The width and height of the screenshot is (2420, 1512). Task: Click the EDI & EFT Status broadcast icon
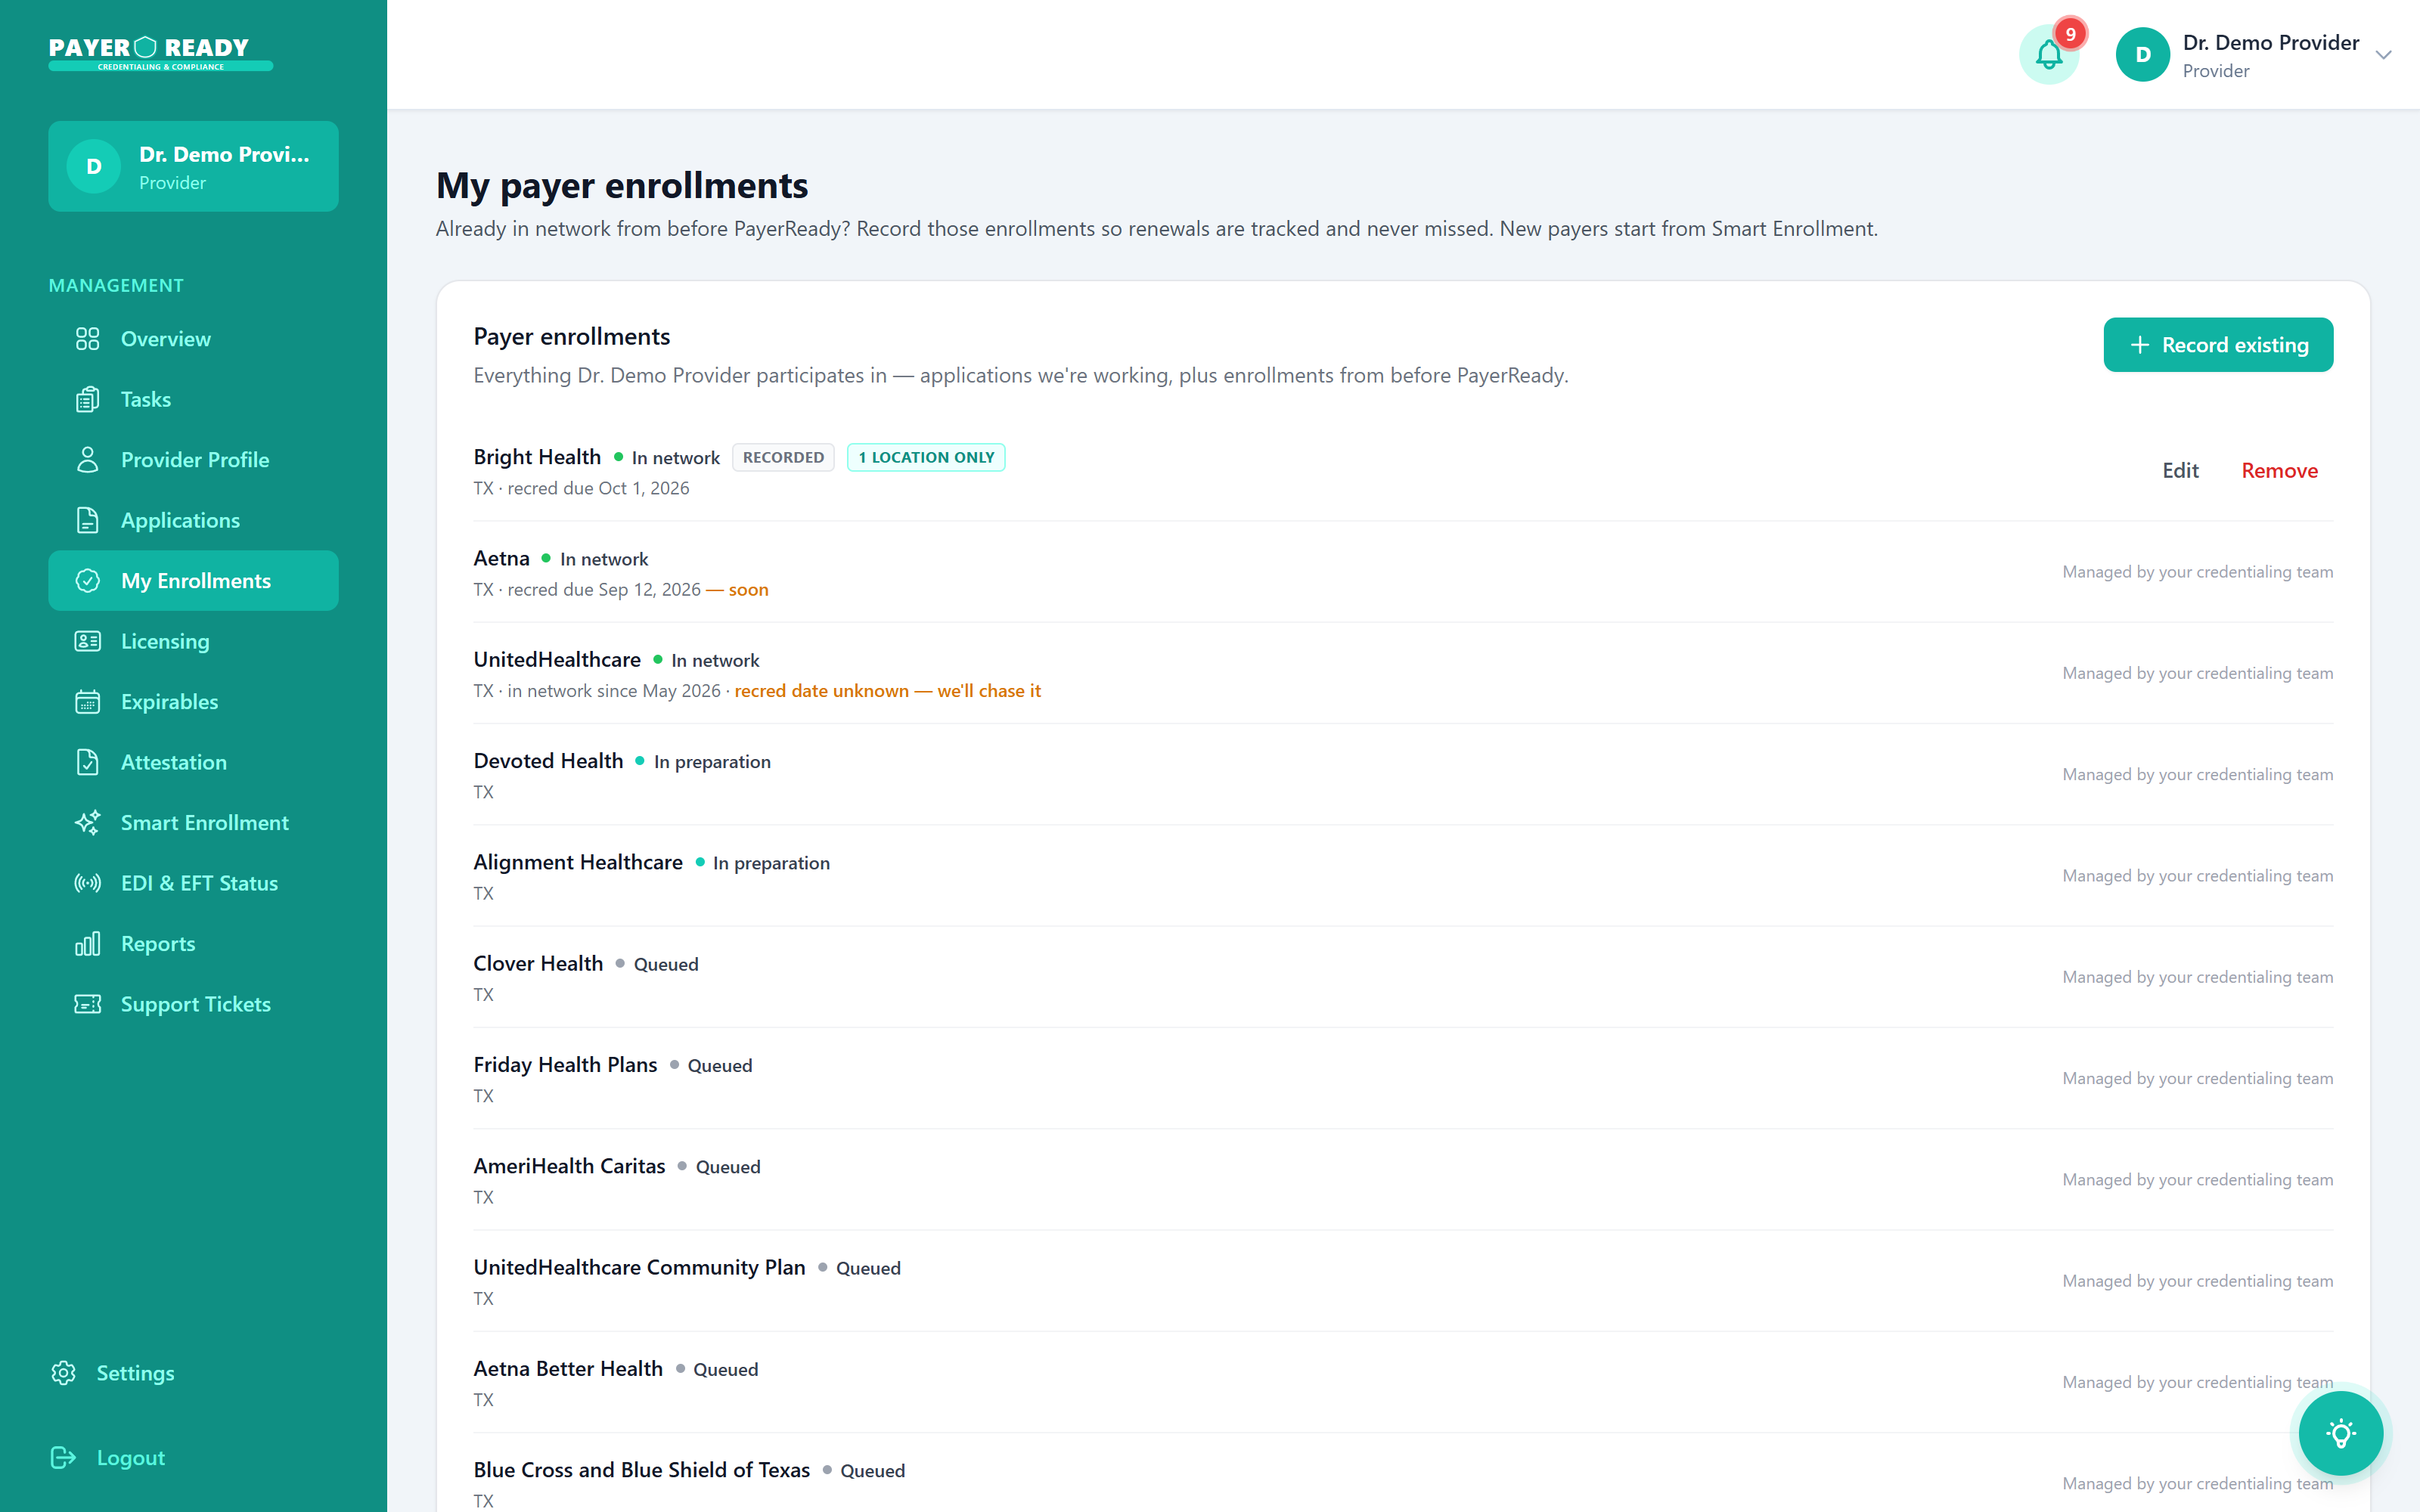[88, 883]
